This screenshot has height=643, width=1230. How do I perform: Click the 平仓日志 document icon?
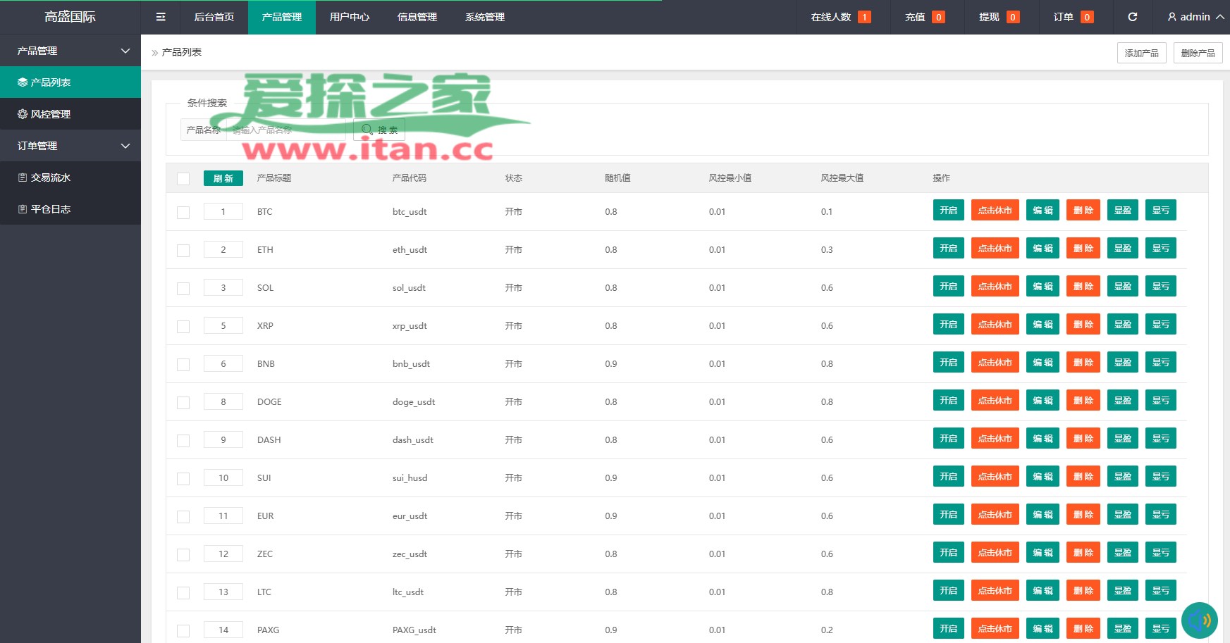(x=23, y=209)
